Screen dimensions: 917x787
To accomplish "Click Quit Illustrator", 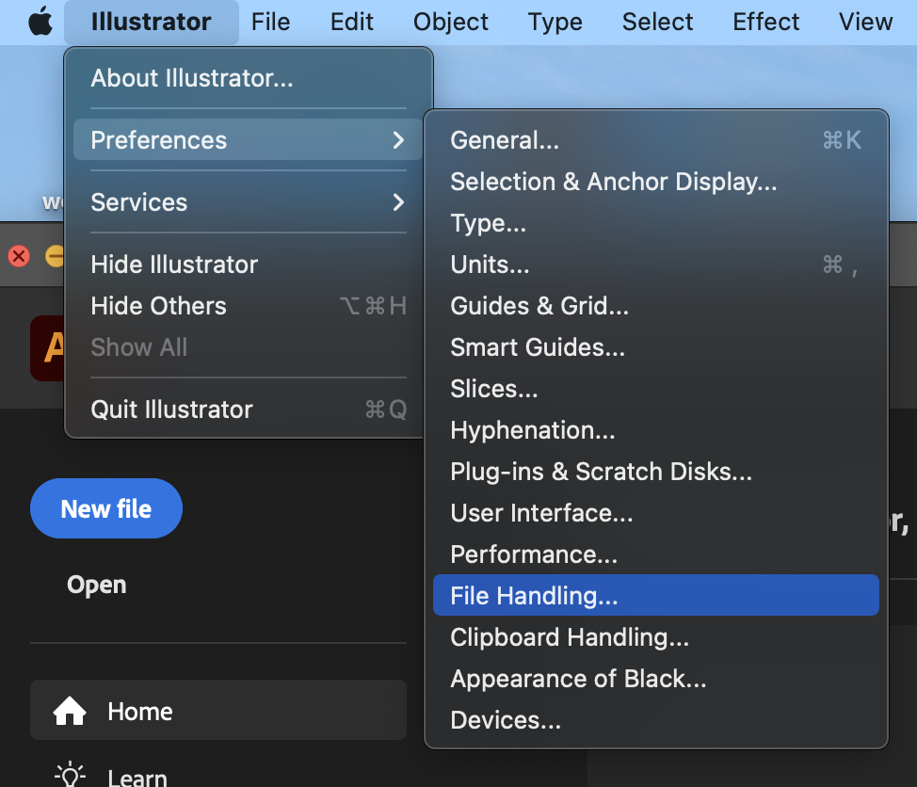I will [x=171, y=410].
